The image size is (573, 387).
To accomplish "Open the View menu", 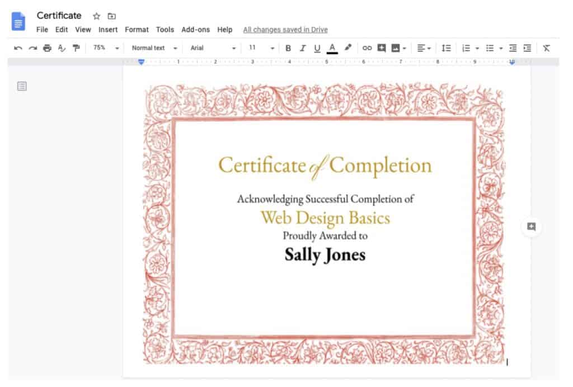I will pyautogui.click(x=83, y=30).
